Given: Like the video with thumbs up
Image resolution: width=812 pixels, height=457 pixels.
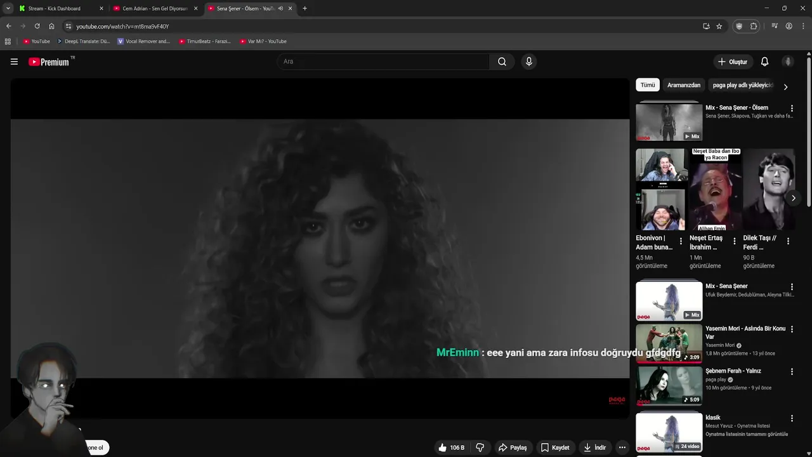Looking at the screenshot, I should pyautogui.click(x=451, y=447).
